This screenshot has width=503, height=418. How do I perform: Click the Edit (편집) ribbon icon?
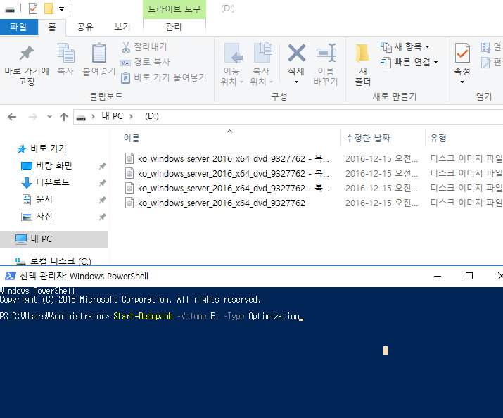pos(492,62)
